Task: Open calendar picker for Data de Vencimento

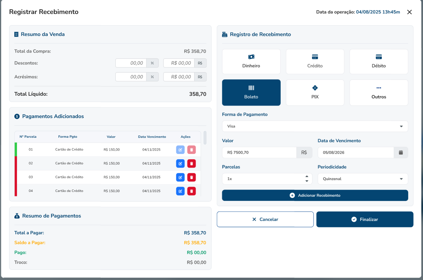Action: click(401, 152)
